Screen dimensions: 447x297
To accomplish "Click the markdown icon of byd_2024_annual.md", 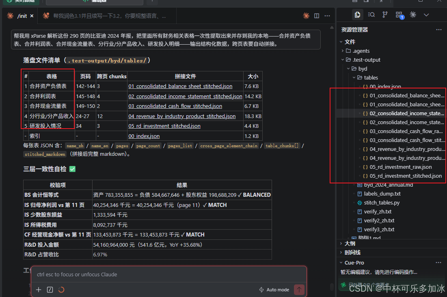I will click(360, 185).
